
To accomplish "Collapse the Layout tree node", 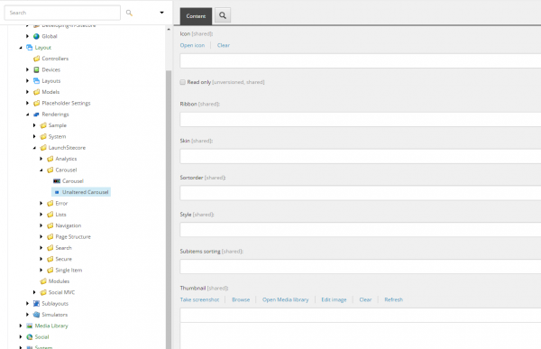I will (21, 48).
